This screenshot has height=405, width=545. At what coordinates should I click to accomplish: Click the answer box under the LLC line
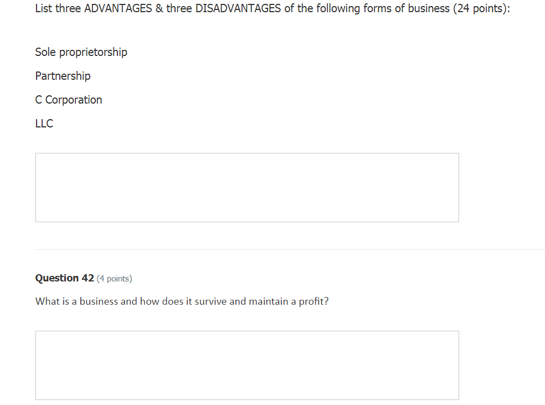coord(247,187)
